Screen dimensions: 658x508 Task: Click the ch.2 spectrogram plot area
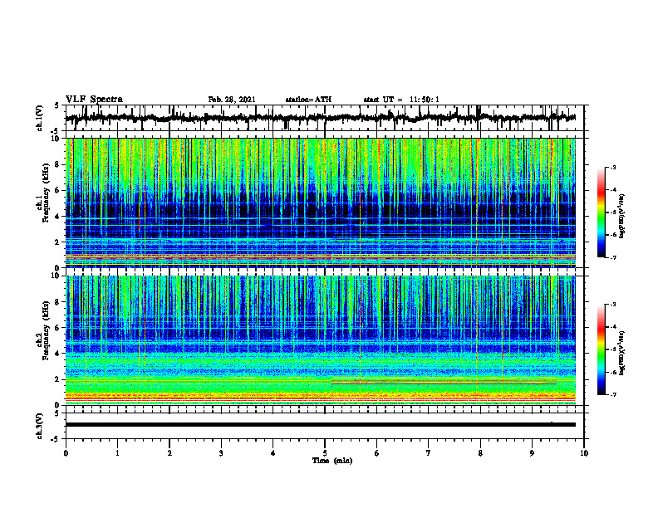[x=321, y=340]
